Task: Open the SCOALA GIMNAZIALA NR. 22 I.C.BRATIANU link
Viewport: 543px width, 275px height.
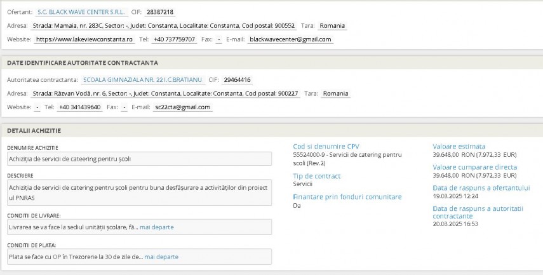Action: [x=142, y=80]
